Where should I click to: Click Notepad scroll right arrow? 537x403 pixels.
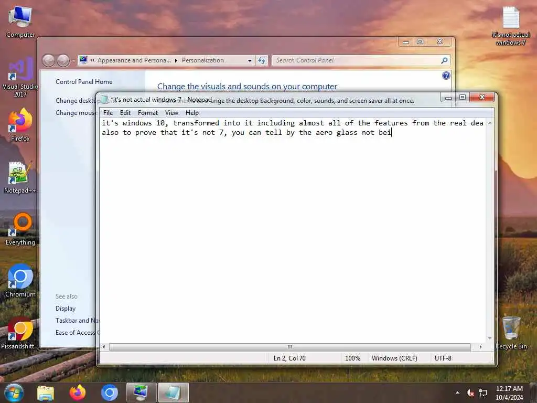pyautogui.click(x=480, y=347)
